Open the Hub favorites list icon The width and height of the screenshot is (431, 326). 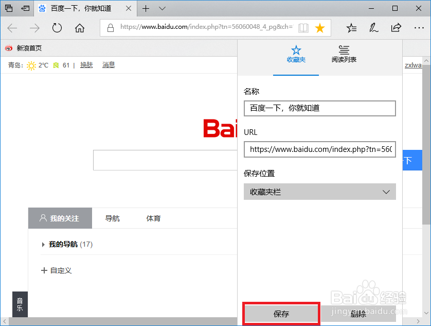click(351, 28)
